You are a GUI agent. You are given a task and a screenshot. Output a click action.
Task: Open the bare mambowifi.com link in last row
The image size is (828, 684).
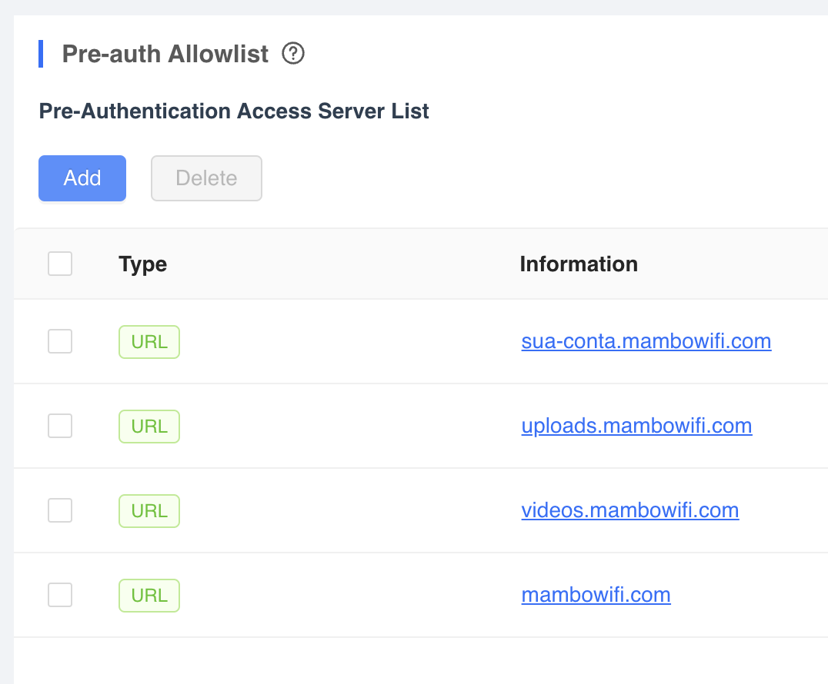tap(596, 595)
